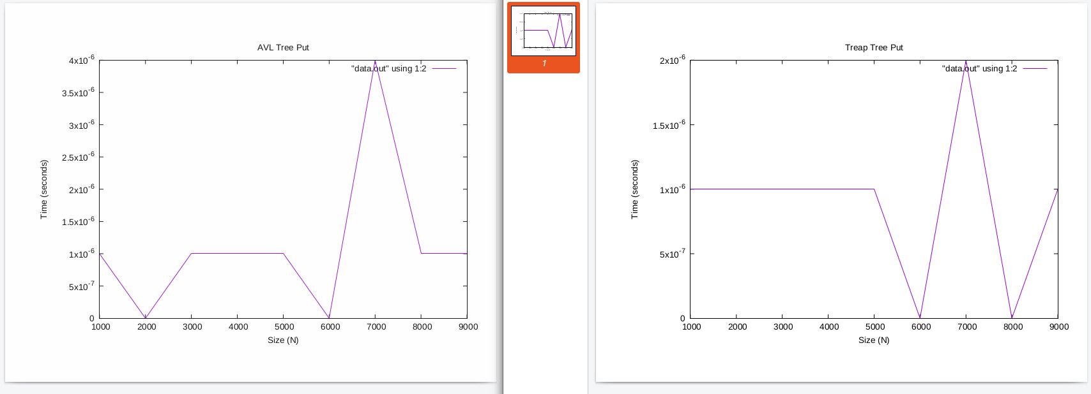Viewport: 1091px width, 394px height.
Task: Click x-axis tick 5000 on AVL plot
Action: 284,327
